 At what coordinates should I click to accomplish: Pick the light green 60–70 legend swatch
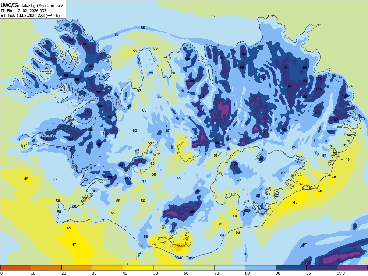[199, 268]
